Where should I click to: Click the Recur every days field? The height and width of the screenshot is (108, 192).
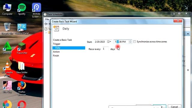(x=105, y=49)
